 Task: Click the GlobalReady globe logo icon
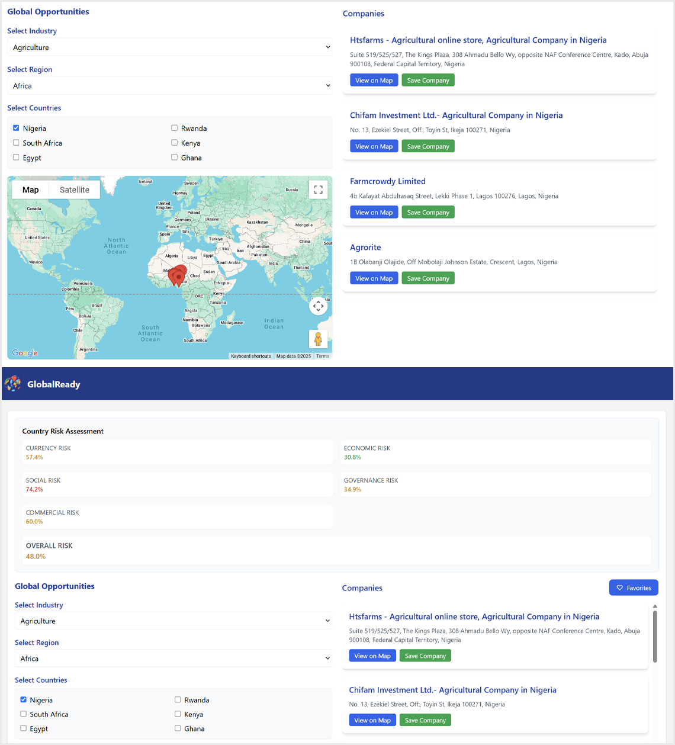12,384
